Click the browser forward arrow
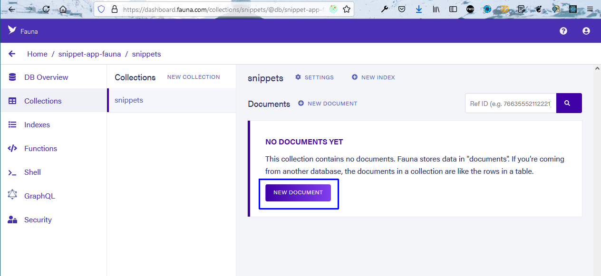The image size is (601, 276). 29,9
